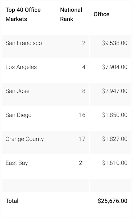The image size is (133, 218).
Task: Click the Office column header
Action: 101,14
